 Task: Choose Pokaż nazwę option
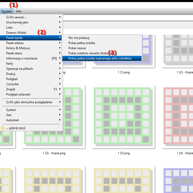[102, 48]
